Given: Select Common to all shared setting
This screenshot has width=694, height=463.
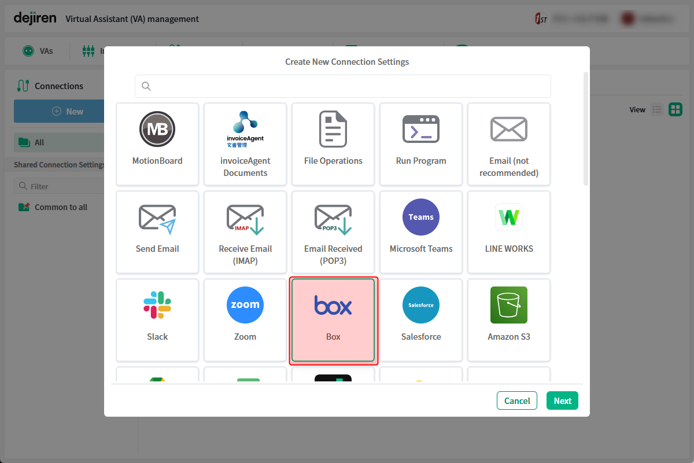Looking at the screenshot, I should pos(53,207).
